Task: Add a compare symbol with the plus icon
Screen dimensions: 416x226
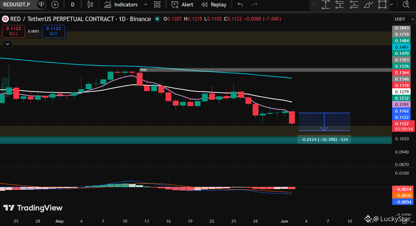Action: click(x=55, y=4)
